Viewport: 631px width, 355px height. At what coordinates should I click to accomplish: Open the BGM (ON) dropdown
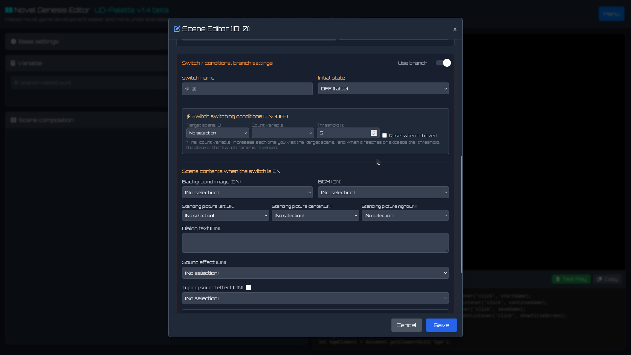click(383, 193)
